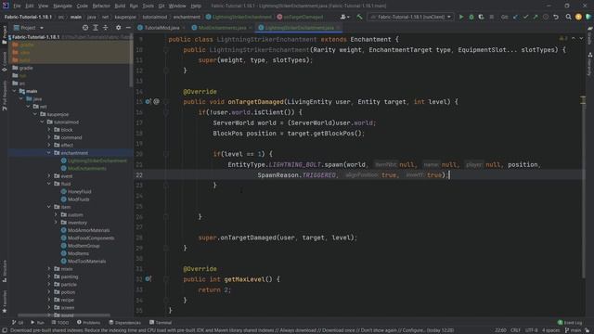The width and height of the screenshot is (594, 334).
Task: Open the Fabric-Tutorial runClient configuration dropdown
Action: [x=411, y=17]
